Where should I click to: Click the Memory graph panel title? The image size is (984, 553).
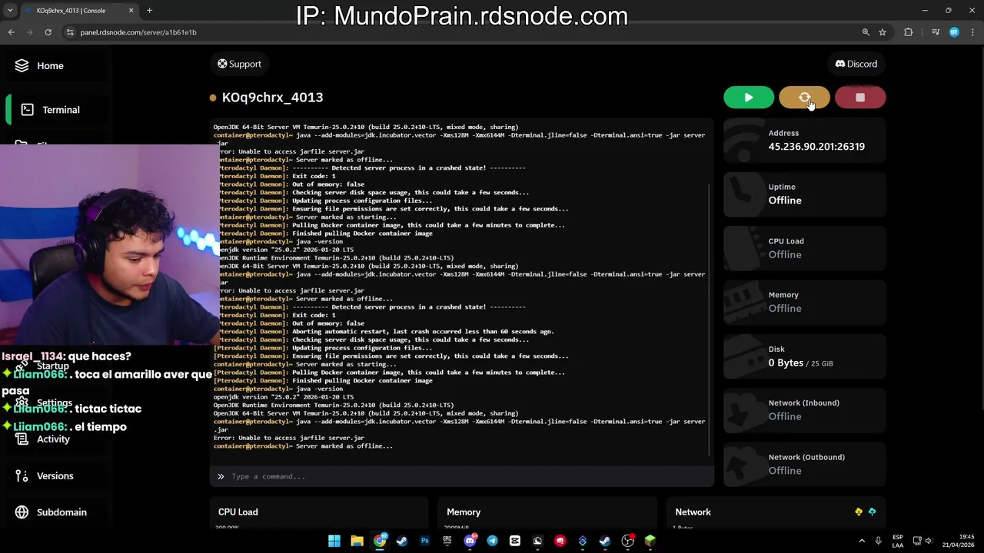pos(464,512)
